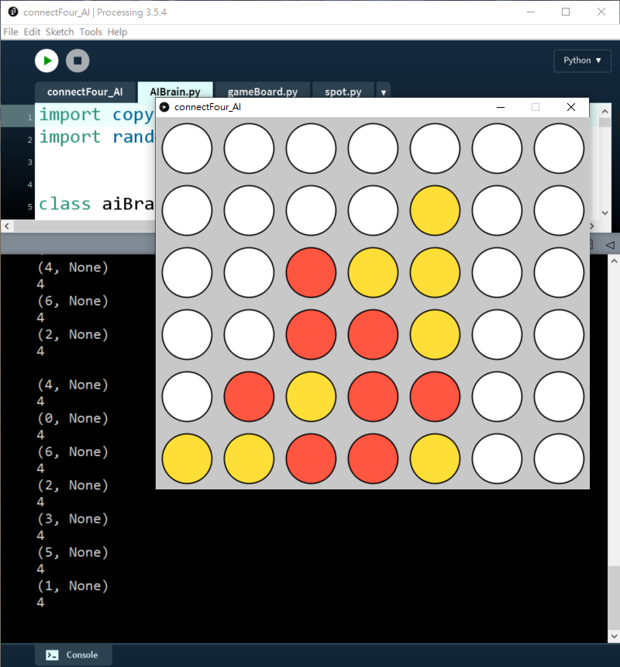The height and width of the screenshot is (667, 620).
Task: Click the console scrollbar down arrow
Action: click(x=612, y=636)
